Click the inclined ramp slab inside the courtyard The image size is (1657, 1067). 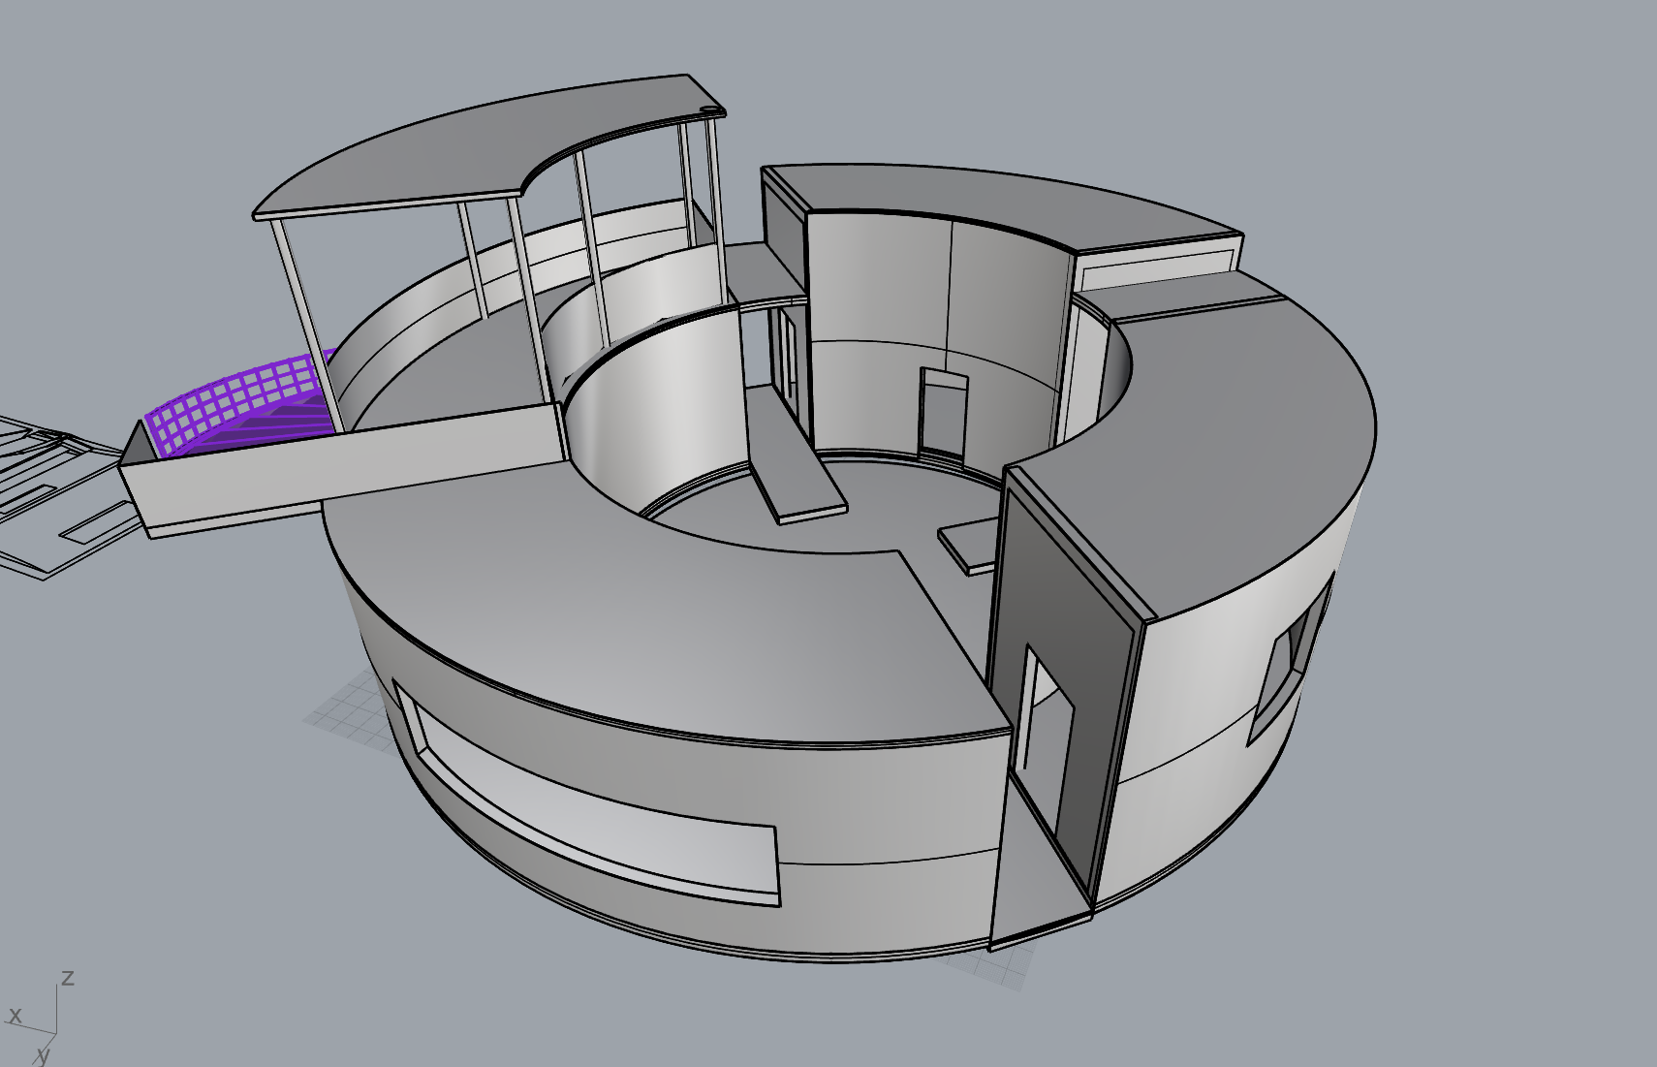[x=793, y=465]
